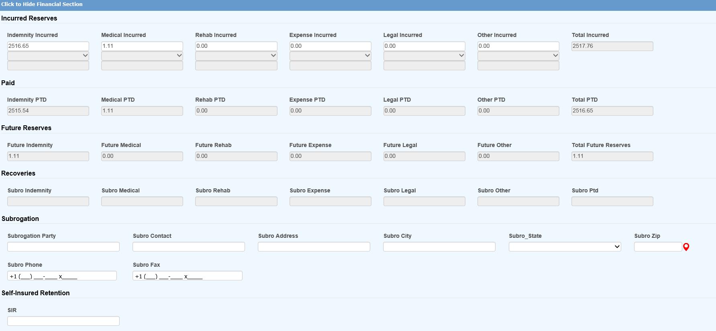Click the Subrogation Party text box

tap(63, 247)
